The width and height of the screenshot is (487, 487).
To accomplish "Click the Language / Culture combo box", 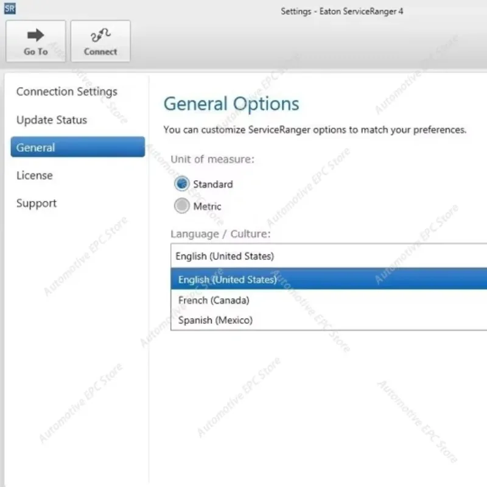I will point(329,256).
